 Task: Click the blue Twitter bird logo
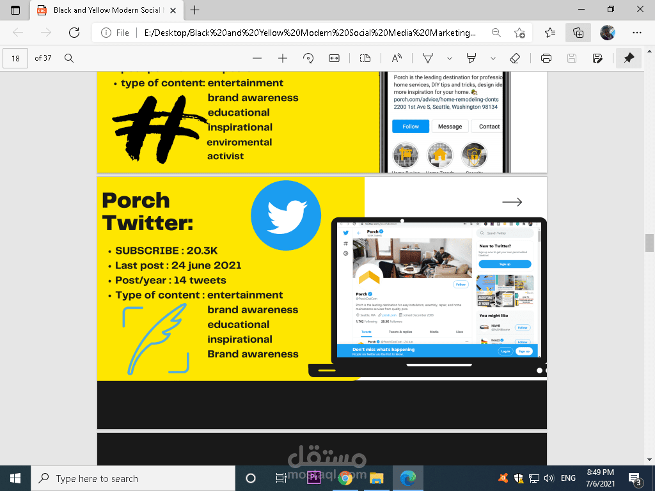(286, 215)
